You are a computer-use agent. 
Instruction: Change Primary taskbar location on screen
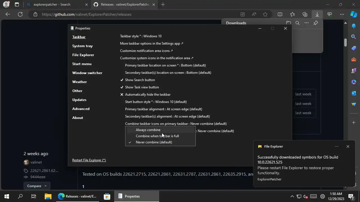165,65
